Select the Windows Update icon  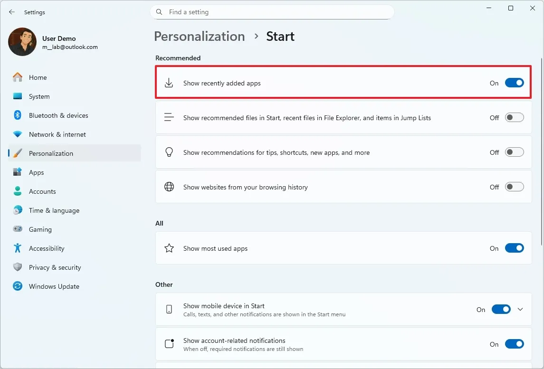click(x=17, y=286)
